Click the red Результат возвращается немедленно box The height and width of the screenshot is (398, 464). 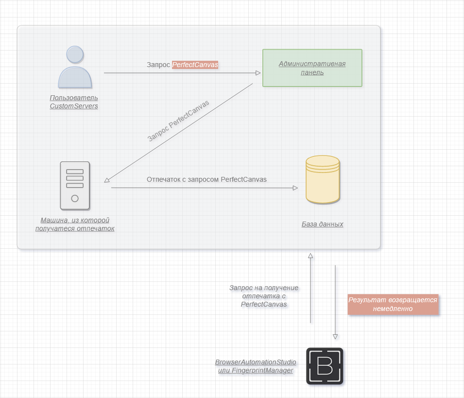point(393,304)
